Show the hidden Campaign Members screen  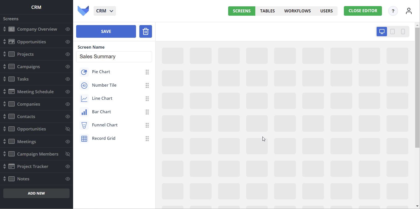[68, 154]
